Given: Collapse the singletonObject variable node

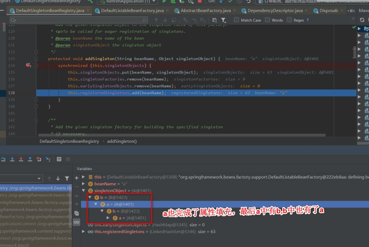Looking at the screenshot, I should pos(84,191).
